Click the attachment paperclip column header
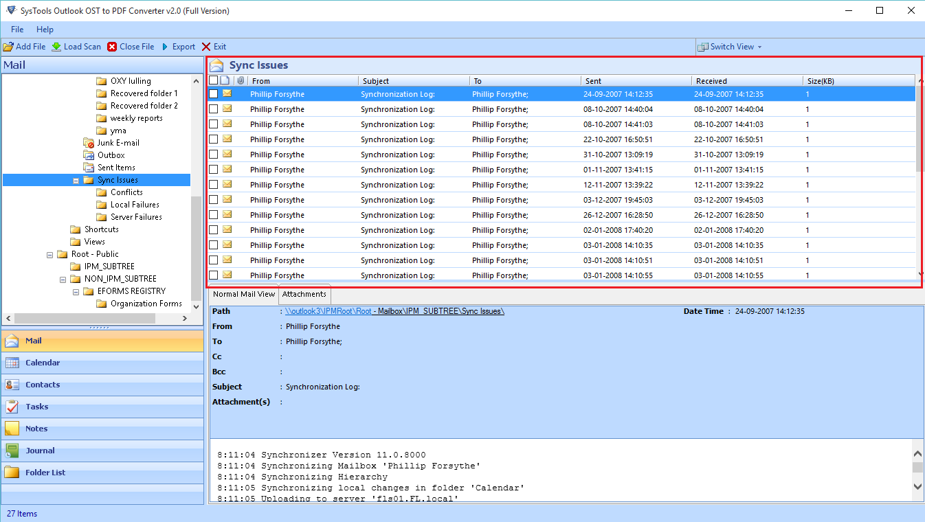 (241, 80)
